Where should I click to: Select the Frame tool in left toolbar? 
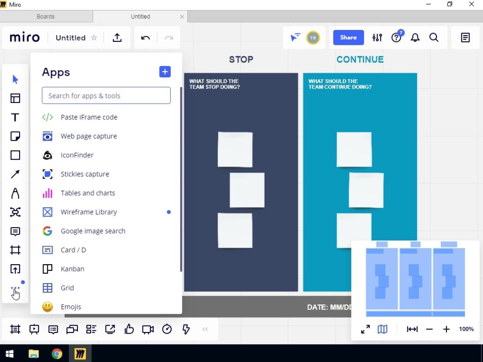[x=15, y=250]
